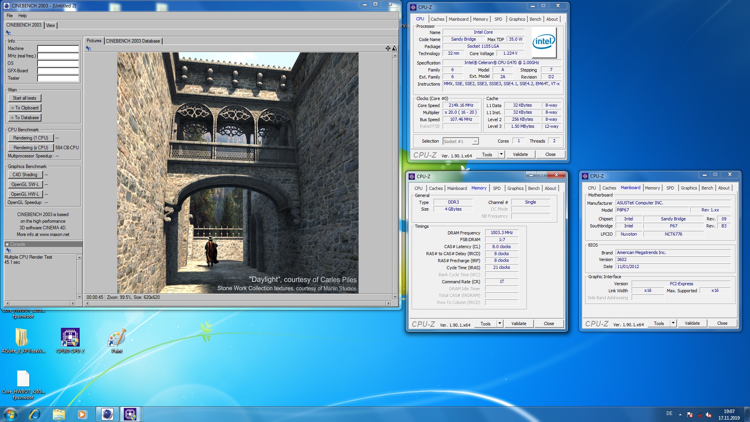
Task: Click the rendered Daylight image
Action: pyautogui.click(x=237, y=173)
